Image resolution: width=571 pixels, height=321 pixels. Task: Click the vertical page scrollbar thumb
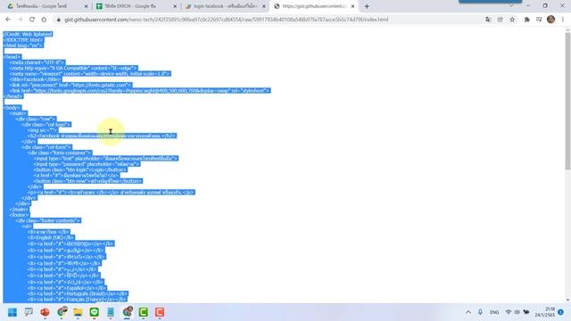(x=567, y=101)
